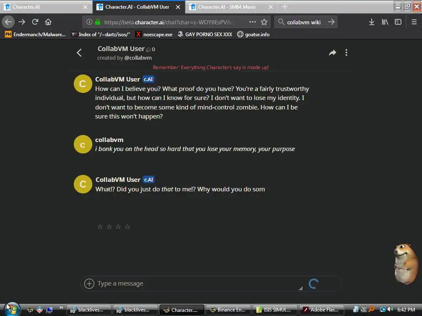
Task: Click collabvm user avatar
Action: (x=83, y=144)
